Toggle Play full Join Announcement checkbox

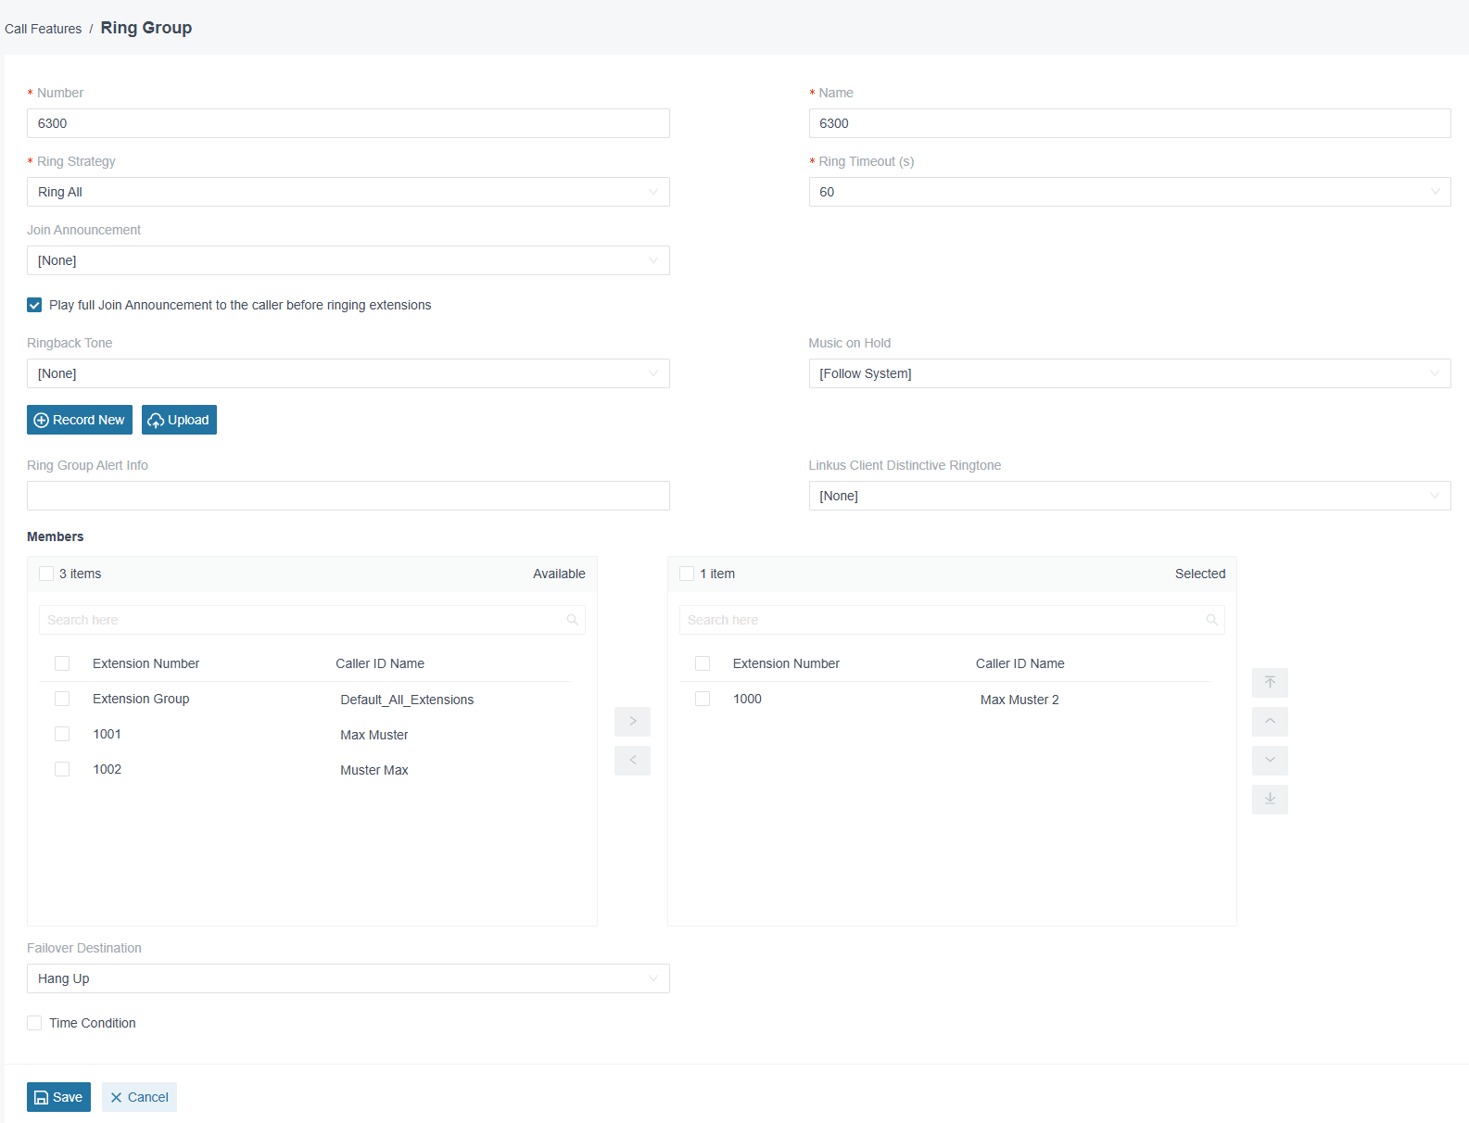pyautogui.click(x=34, y=305)
